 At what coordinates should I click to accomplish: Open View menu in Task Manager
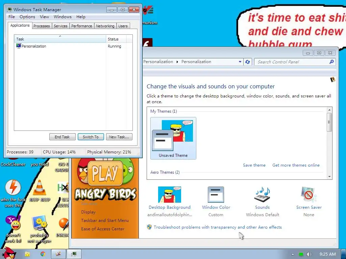(x=44, y=17)
